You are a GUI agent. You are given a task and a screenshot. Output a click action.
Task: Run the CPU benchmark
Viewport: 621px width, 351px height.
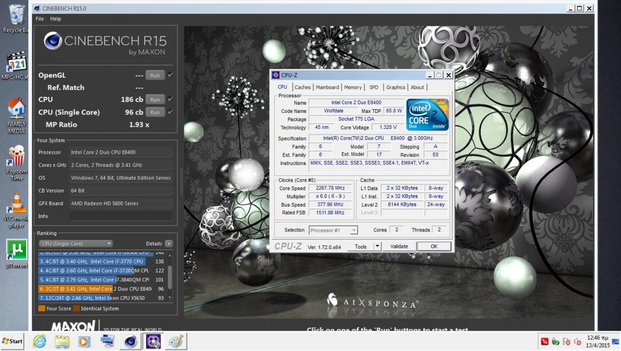pyautogui.click(x=155, y=99)
